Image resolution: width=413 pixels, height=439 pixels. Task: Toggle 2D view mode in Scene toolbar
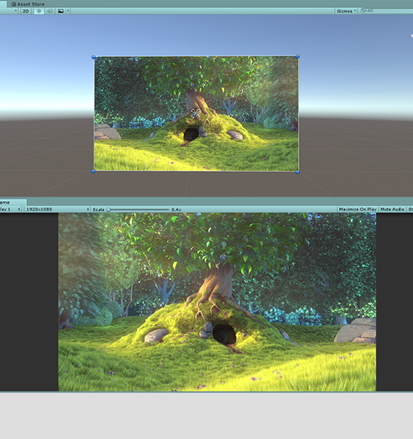[x=26, y=11]
